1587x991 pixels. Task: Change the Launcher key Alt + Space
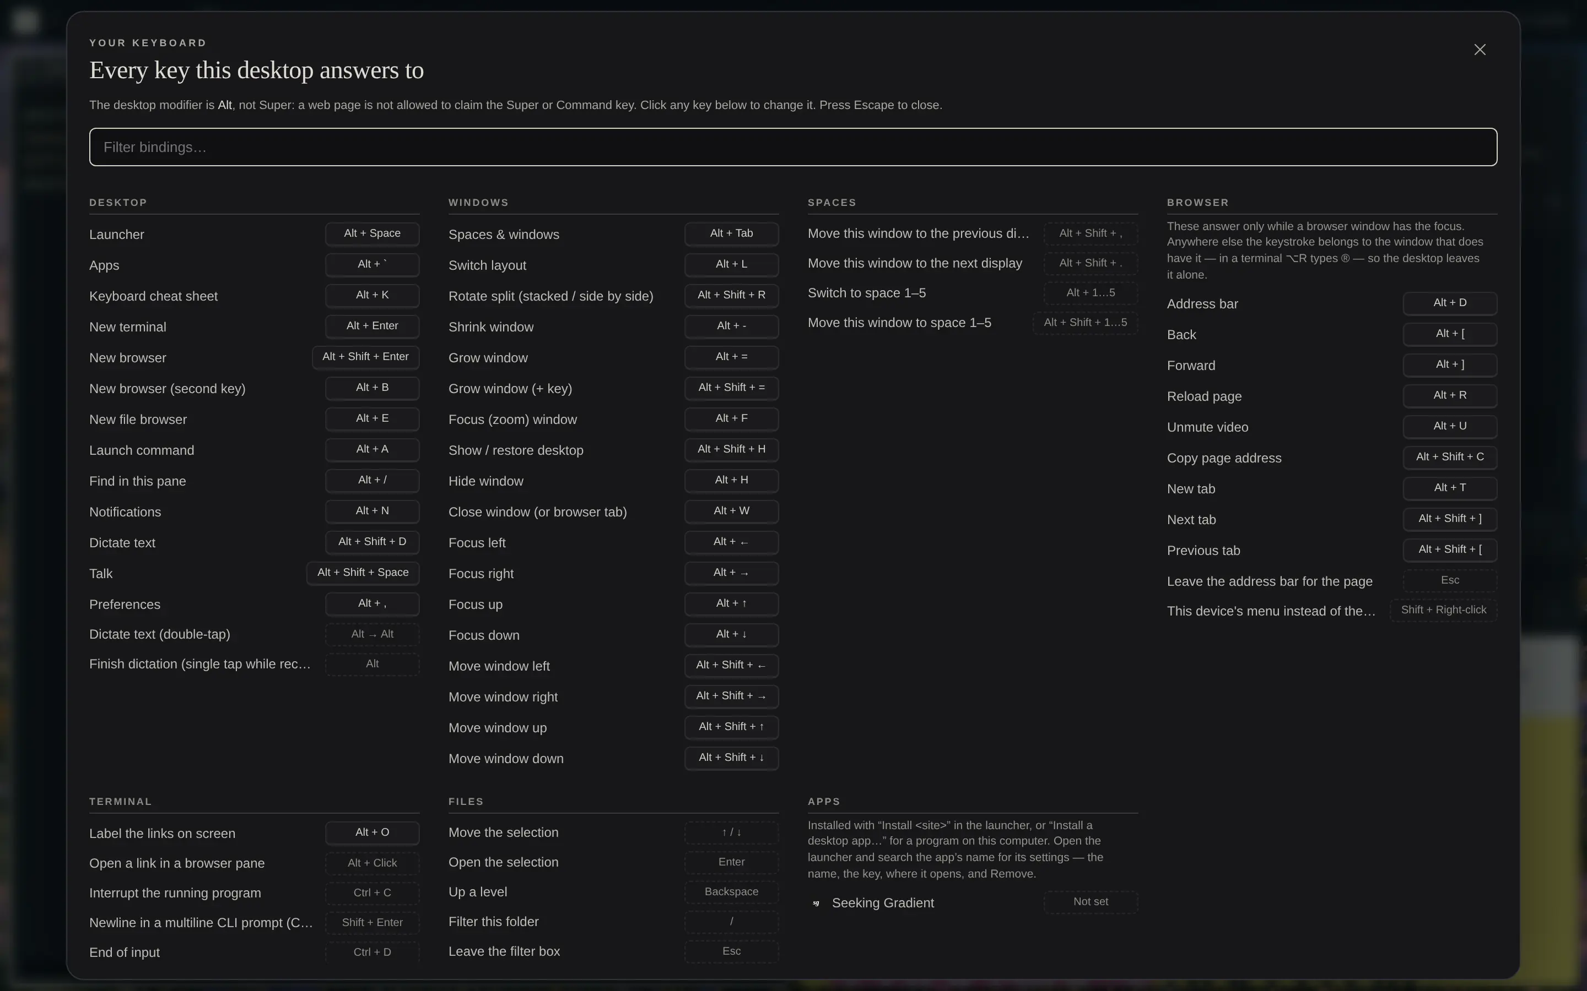[x=372, y=233]
